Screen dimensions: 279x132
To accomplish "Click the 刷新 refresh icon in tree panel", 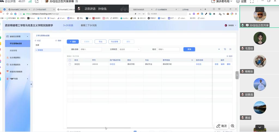I will click(56, 41).
